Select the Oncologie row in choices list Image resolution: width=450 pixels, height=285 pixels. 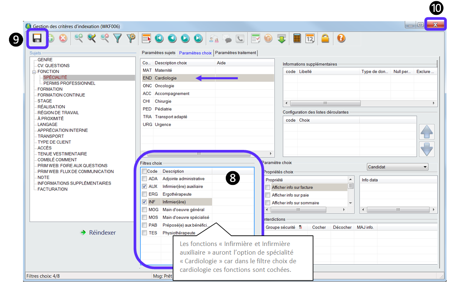click(165, 86)
